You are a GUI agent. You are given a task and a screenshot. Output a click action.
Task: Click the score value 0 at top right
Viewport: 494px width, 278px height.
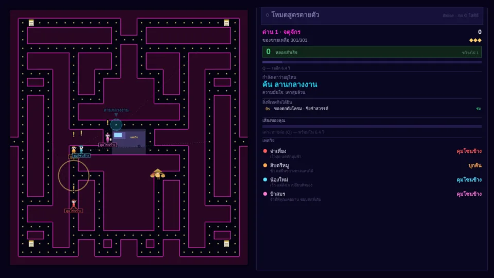click(x=480, y=32)
